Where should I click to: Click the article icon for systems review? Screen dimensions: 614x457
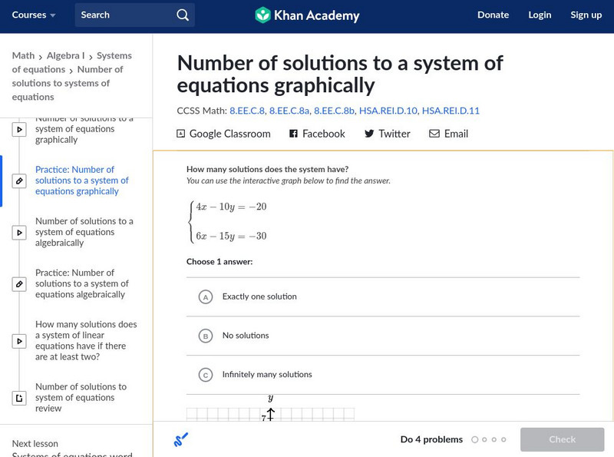(20, 398)
